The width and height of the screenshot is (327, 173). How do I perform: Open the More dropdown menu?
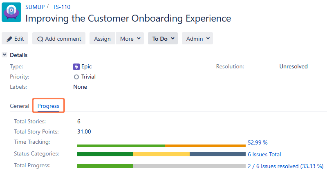(x=130, y=39)
